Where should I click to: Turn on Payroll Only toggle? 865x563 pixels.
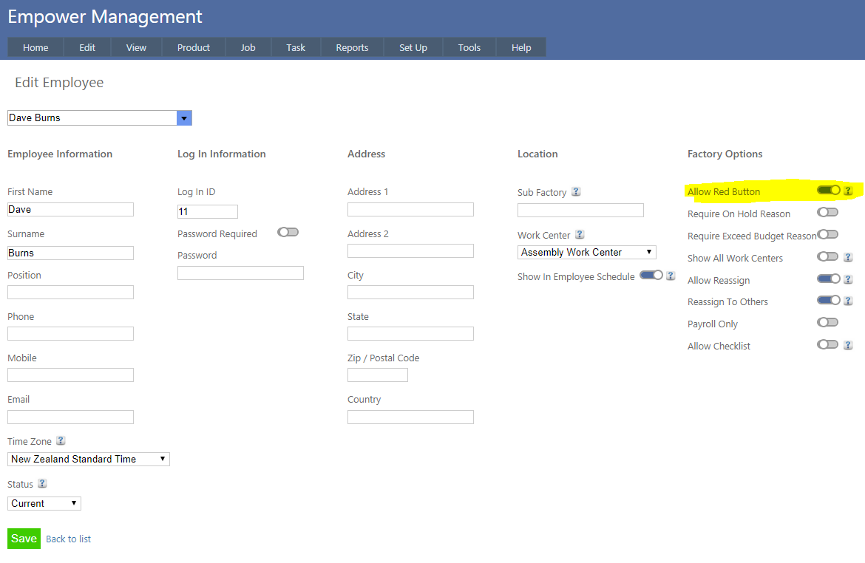click(827, 323)
